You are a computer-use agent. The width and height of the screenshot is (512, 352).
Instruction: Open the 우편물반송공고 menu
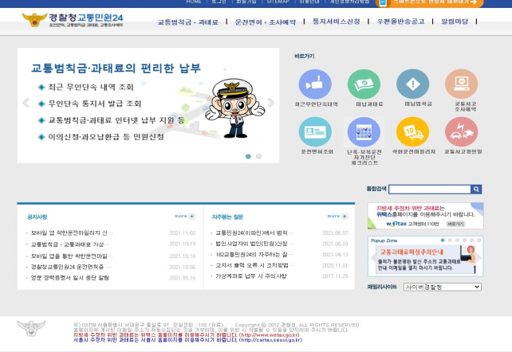400,22
